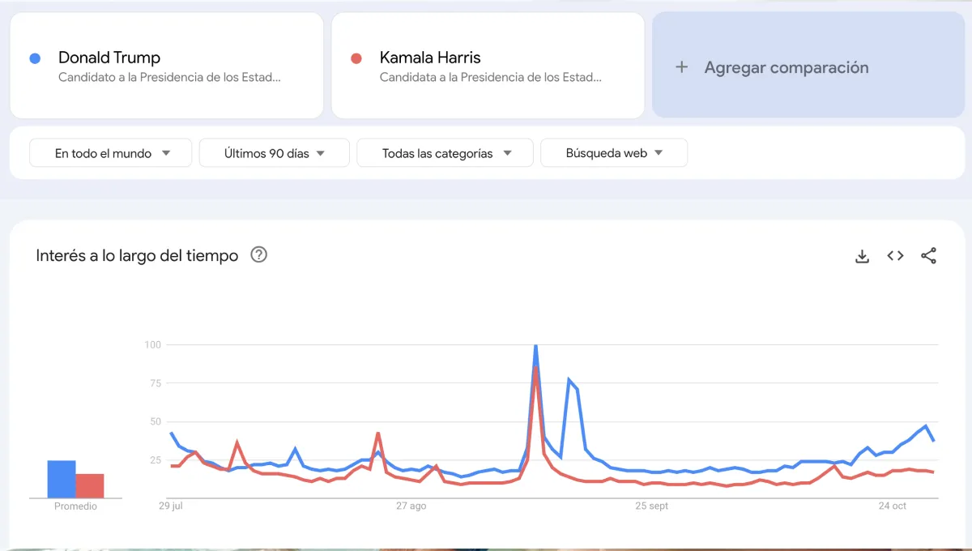Click the download arrow above the chart

[x=862, y=255]
